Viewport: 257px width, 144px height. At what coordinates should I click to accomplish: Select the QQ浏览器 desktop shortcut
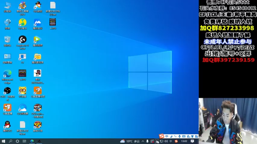point(22,109)
